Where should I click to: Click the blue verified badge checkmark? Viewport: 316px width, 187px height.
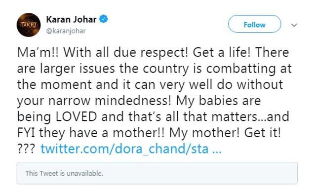point(103,19)
